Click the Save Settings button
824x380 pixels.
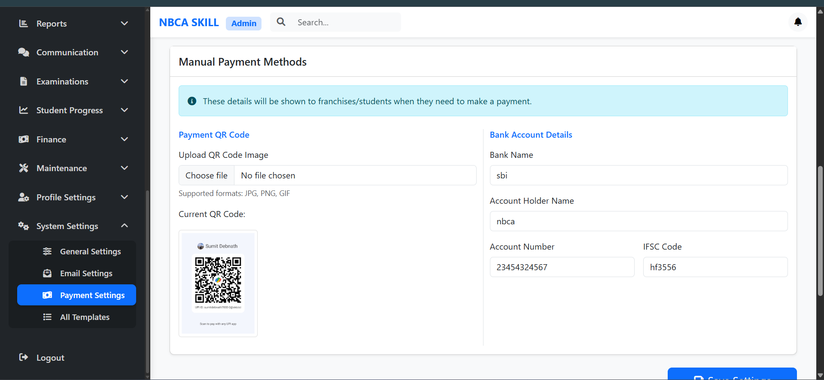(x=732, y=374)
